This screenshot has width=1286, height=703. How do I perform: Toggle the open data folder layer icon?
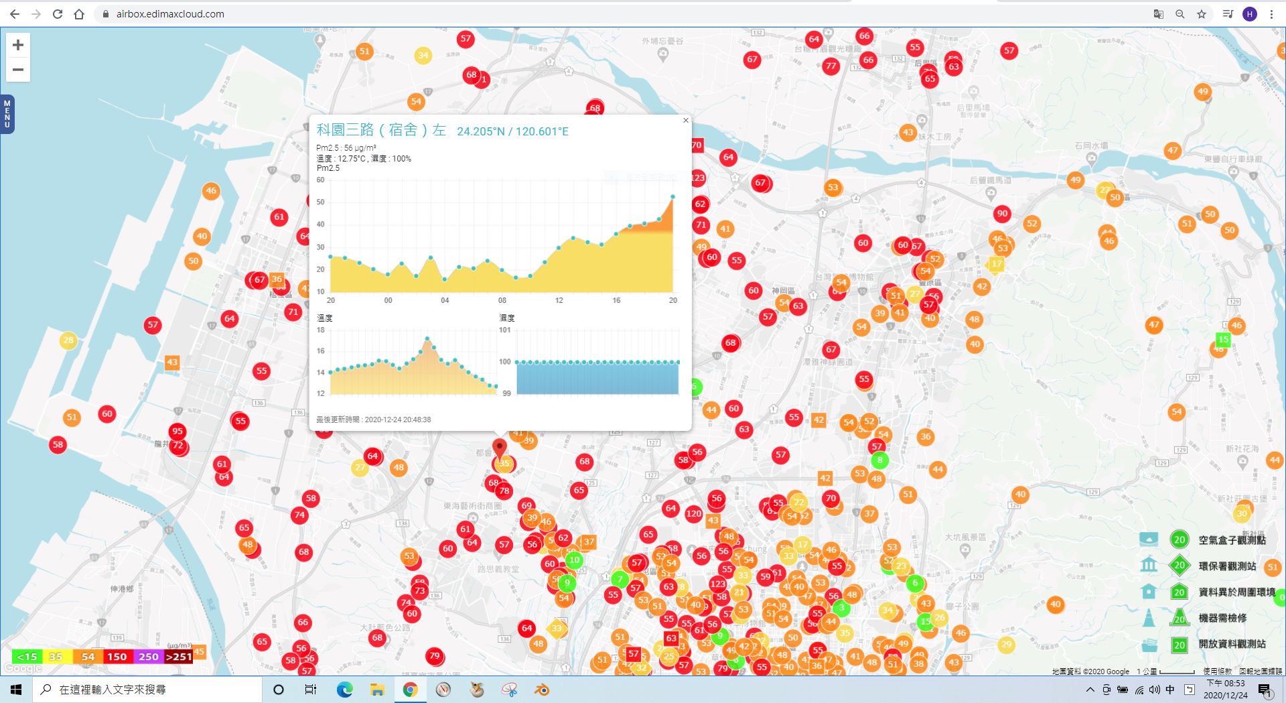click(1149, 644)
